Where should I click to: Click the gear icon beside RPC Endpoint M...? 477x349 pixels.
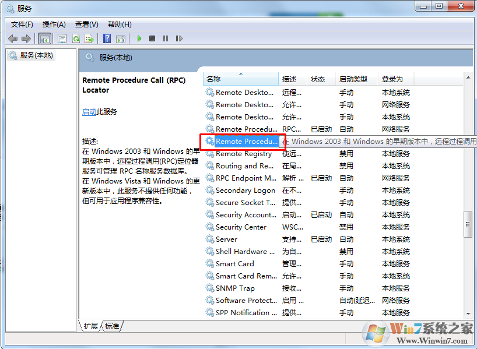[x=209, y=178]
